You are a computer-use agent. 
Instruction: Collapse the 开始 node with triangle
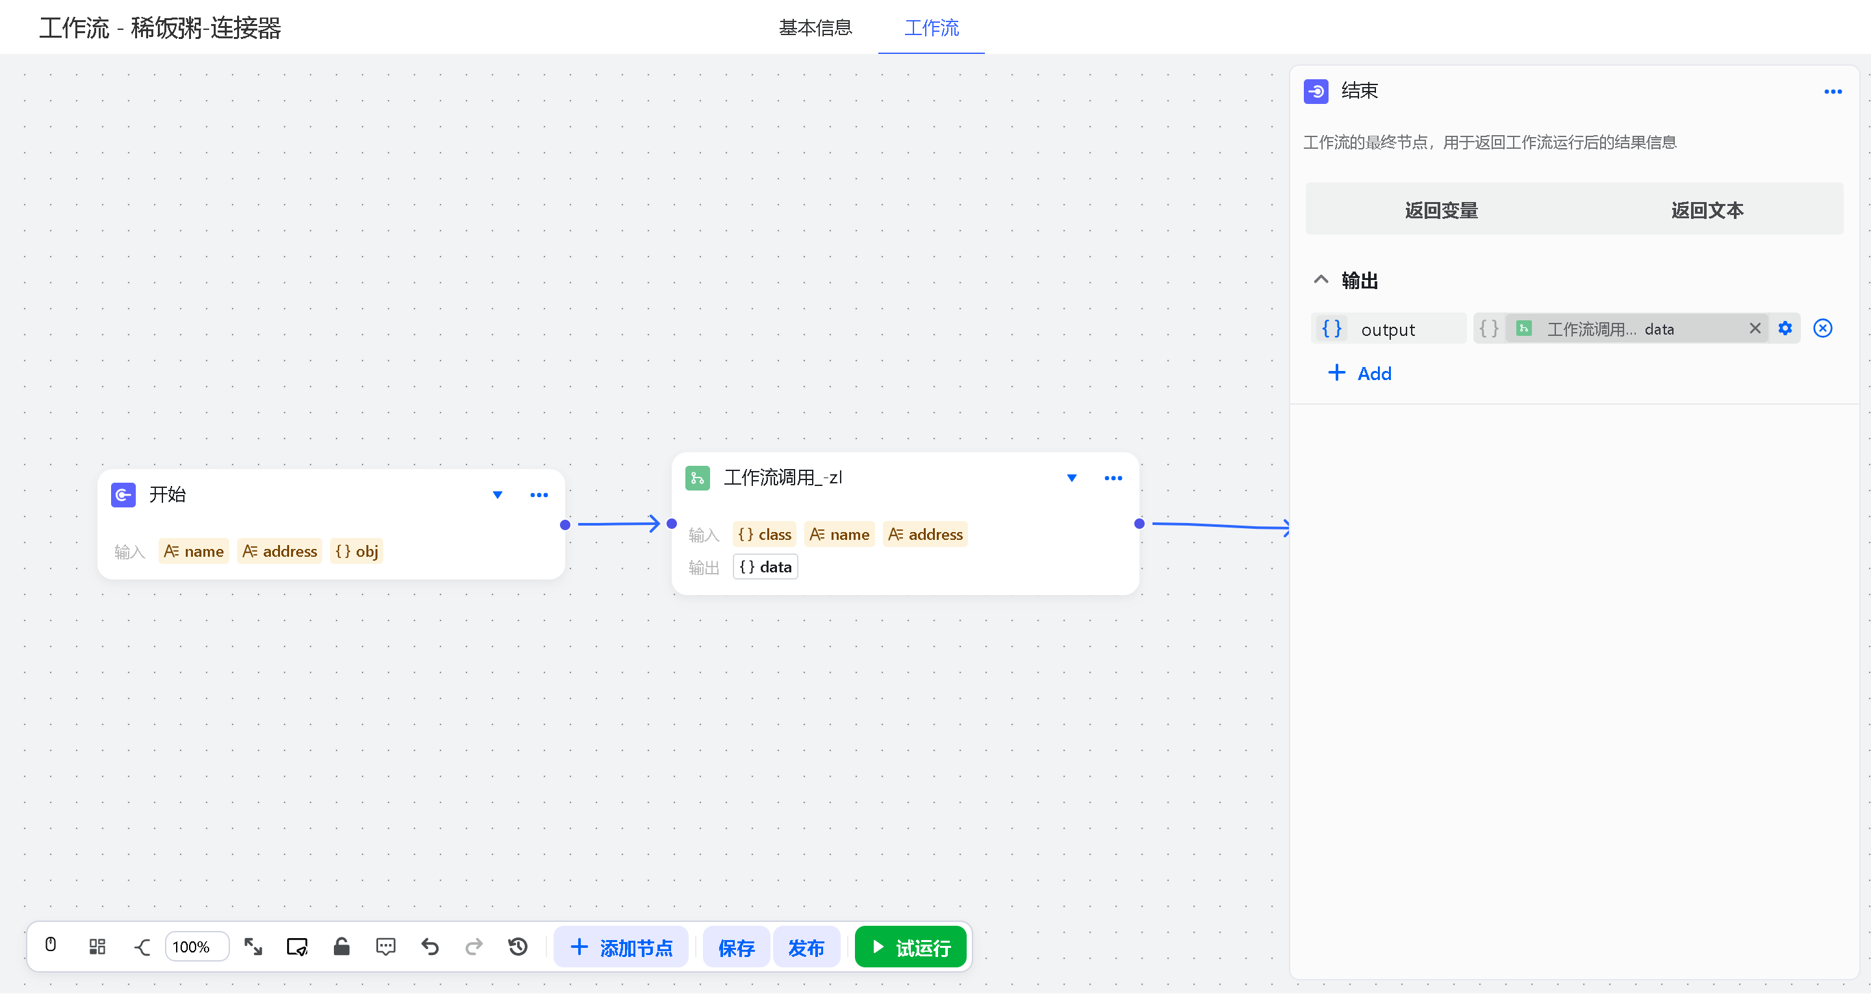(498, 496)
